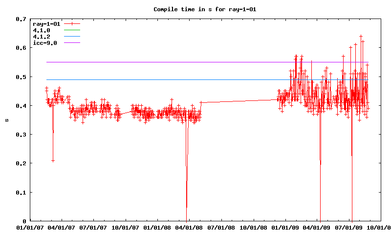The image size is (391, 234).
Task: Click the red line sample beside ray-1-01
Action: click(71, 24)
